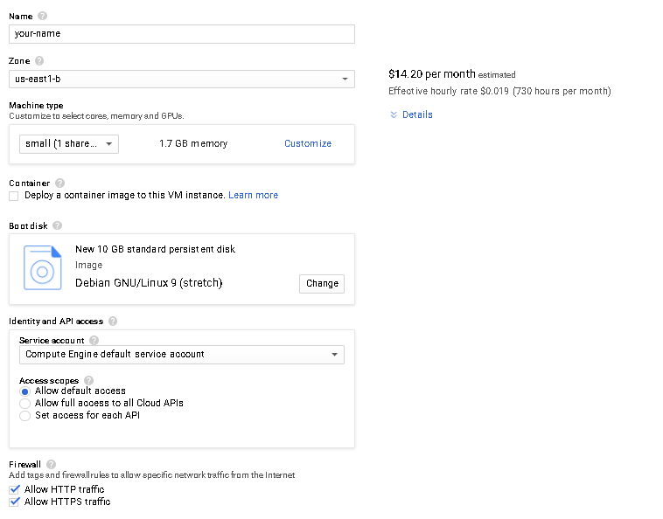Show help for Identity and API access
663x519 pixels.
113,321
